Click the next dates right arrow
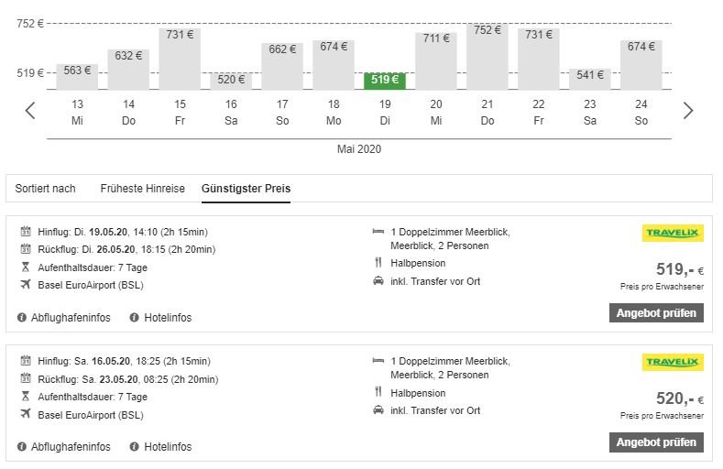 (x=688, y=111)
